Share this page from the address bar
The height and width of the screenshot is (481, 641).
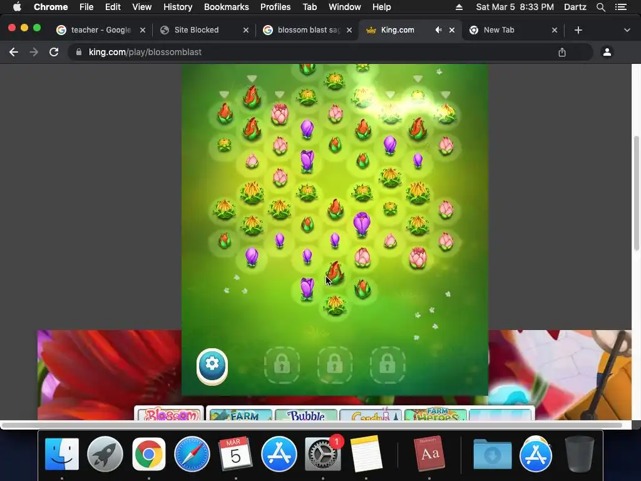click(562, 52)
